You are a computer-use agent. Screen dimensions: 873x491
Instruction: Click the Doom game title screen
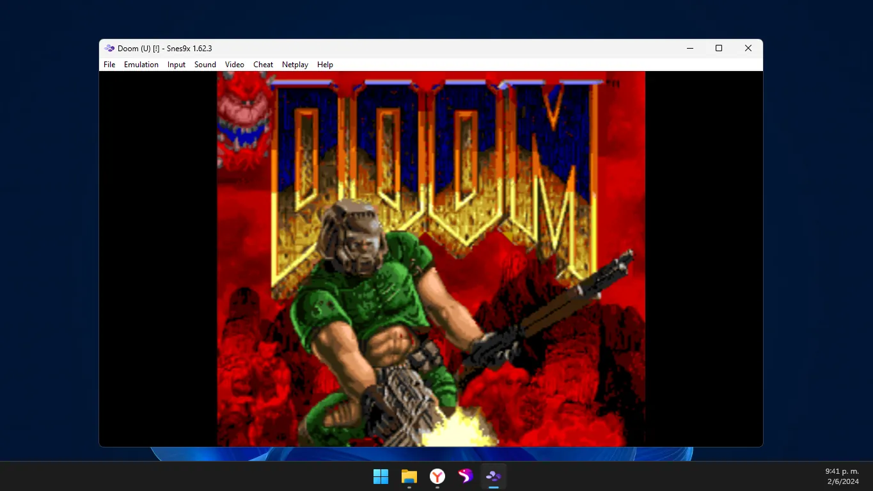pos(431,259)
